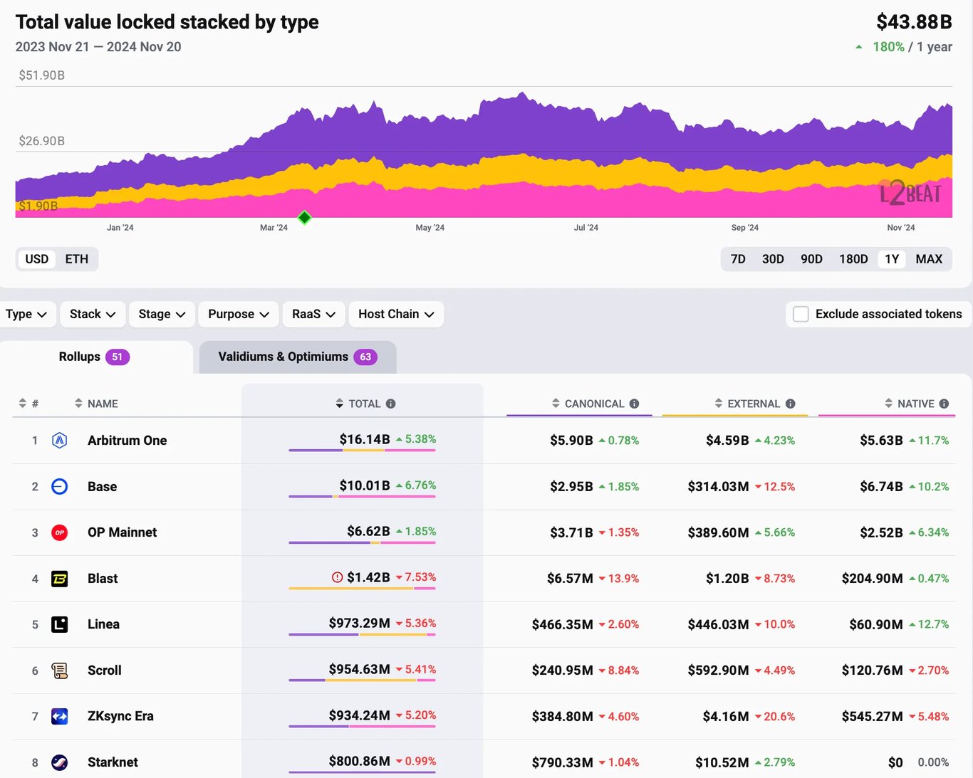The width and height of the screenshot is (973, 778).
Task: Sort by CANONICAL column arrows
Action: [556, 404]
